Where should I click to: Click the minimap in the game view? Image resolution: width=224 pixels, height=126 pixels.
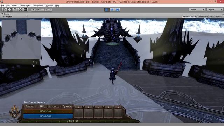(x=21, y=39)
